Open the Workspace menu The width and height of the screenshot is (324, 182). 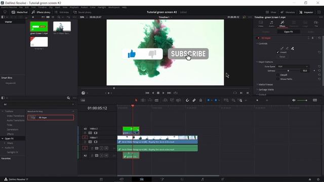[114, 7]
